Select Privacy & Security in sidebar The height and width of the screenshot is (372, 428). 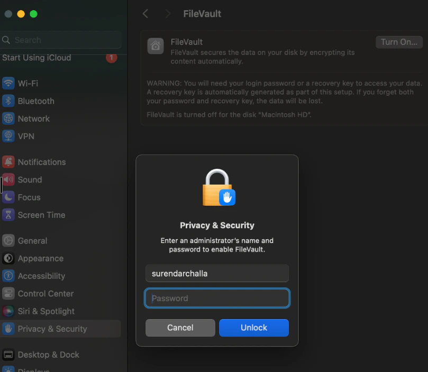(61, 329)
